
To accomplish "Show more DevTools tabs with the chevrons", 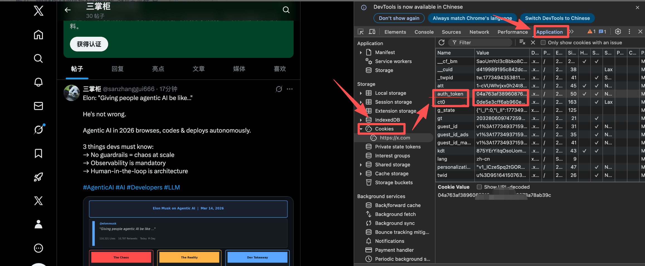I will click(571, 32).
